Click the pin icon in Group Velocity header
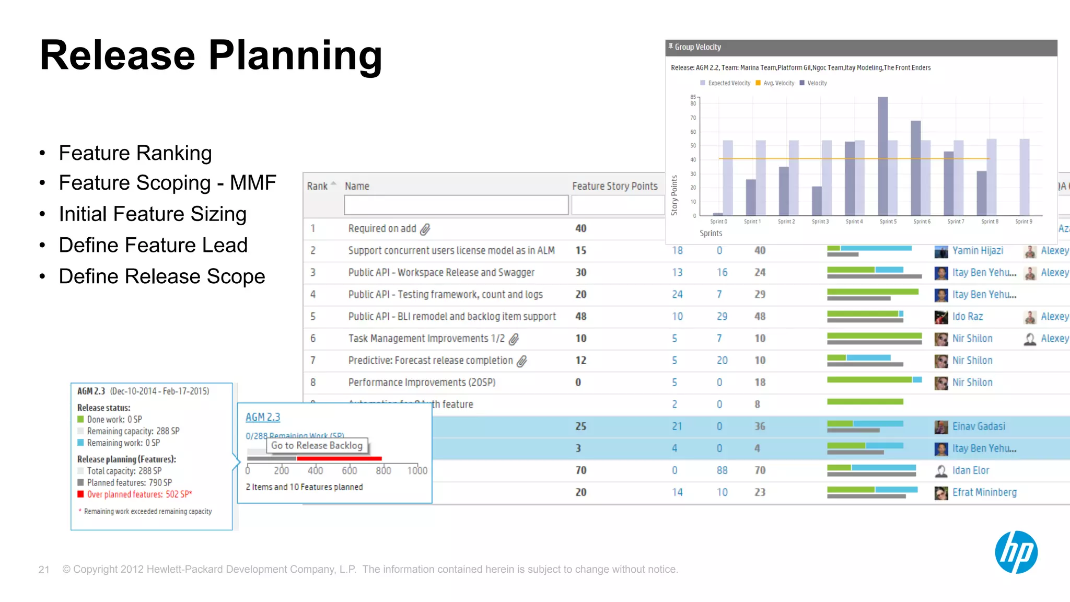Screen dimensions: 1070x602 click(x=670, y=47)
